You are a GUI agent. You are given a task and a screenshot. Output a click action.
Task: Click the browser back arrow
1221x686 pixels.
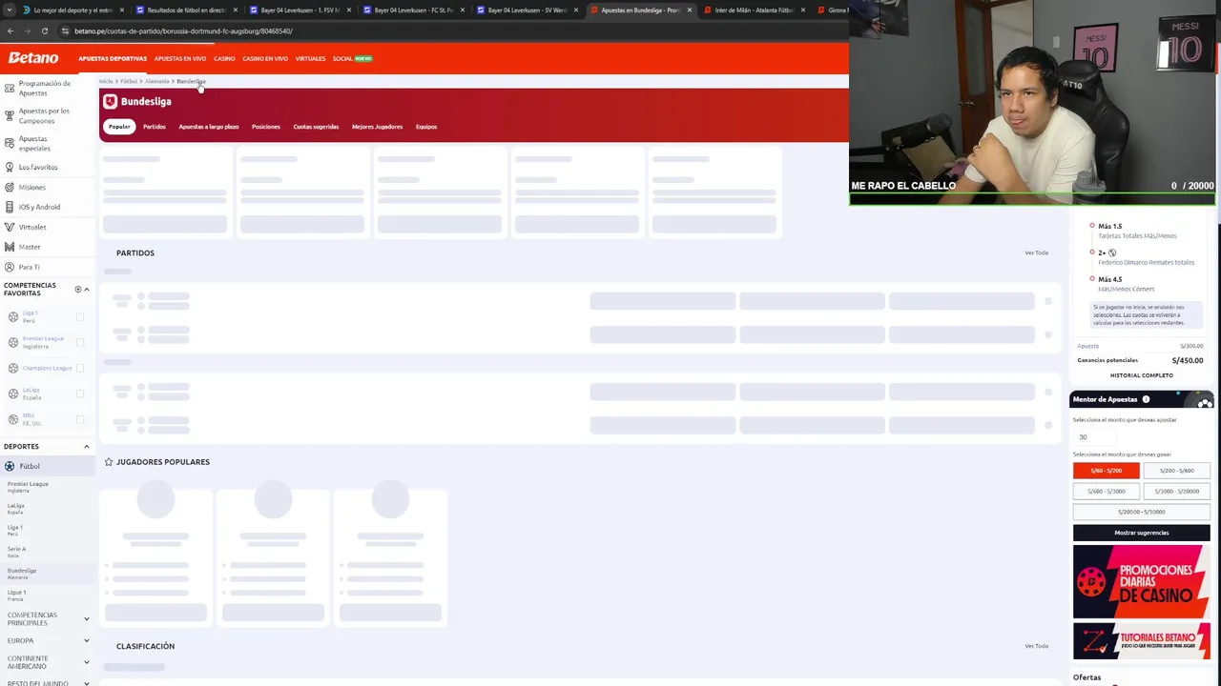[x=10, y=30]
